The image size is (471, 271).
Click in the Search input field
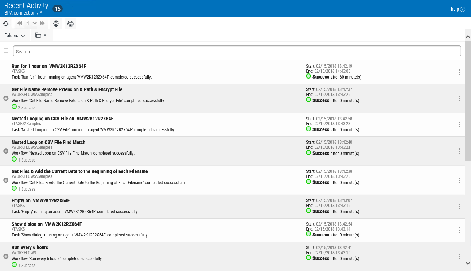coord(237,51)
